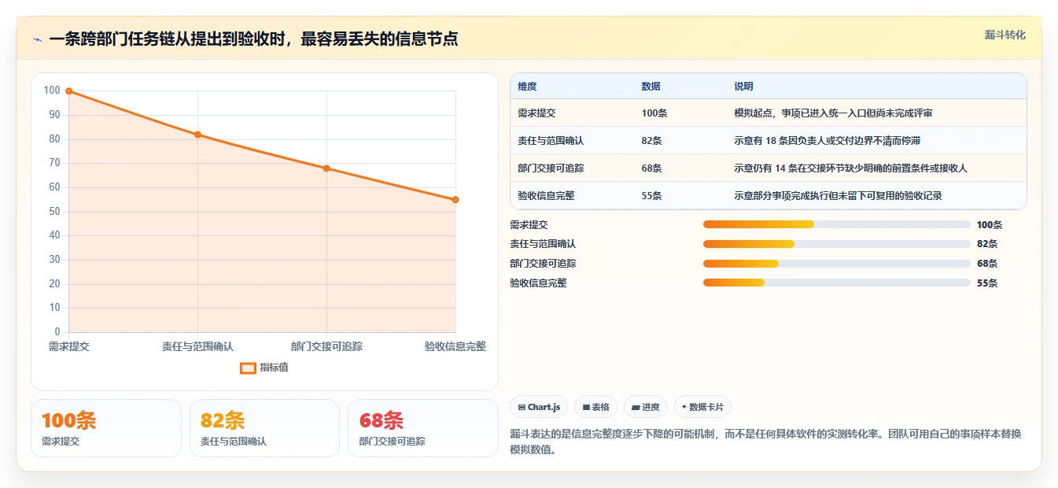Click the 责任与范围确认 data point at 82
The image size is (1058, 488).
click(x=197, y=135)
